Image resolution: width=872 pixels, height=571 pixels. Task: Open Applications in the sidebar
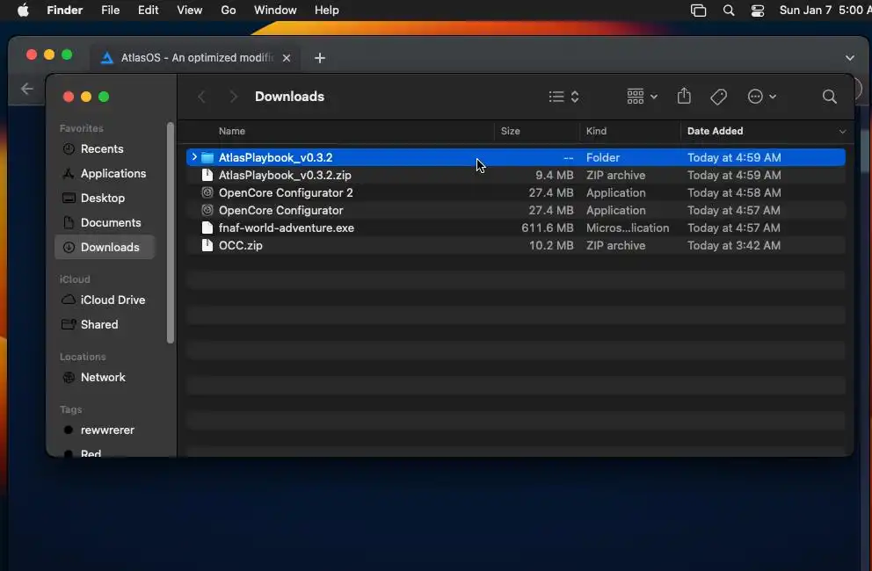(105, 173)
